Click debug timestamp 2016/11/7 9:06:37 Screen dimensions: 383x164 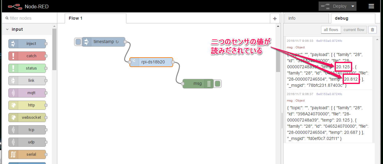point(300,94)
